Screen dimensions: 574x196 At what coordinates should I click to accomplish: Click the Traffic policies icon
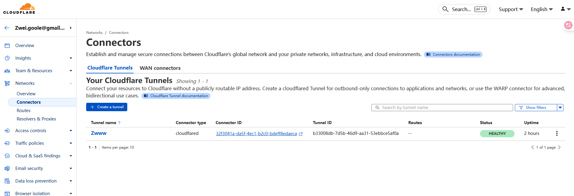click(x=7, y=143)
